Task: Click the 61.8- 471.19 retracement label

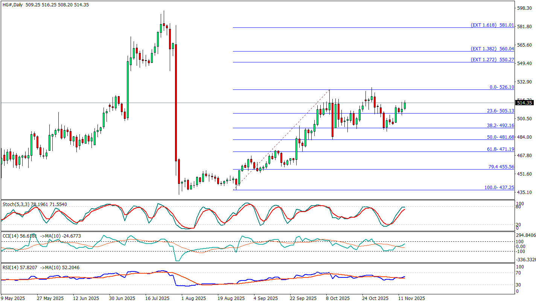Action: [x=500, y=149]
